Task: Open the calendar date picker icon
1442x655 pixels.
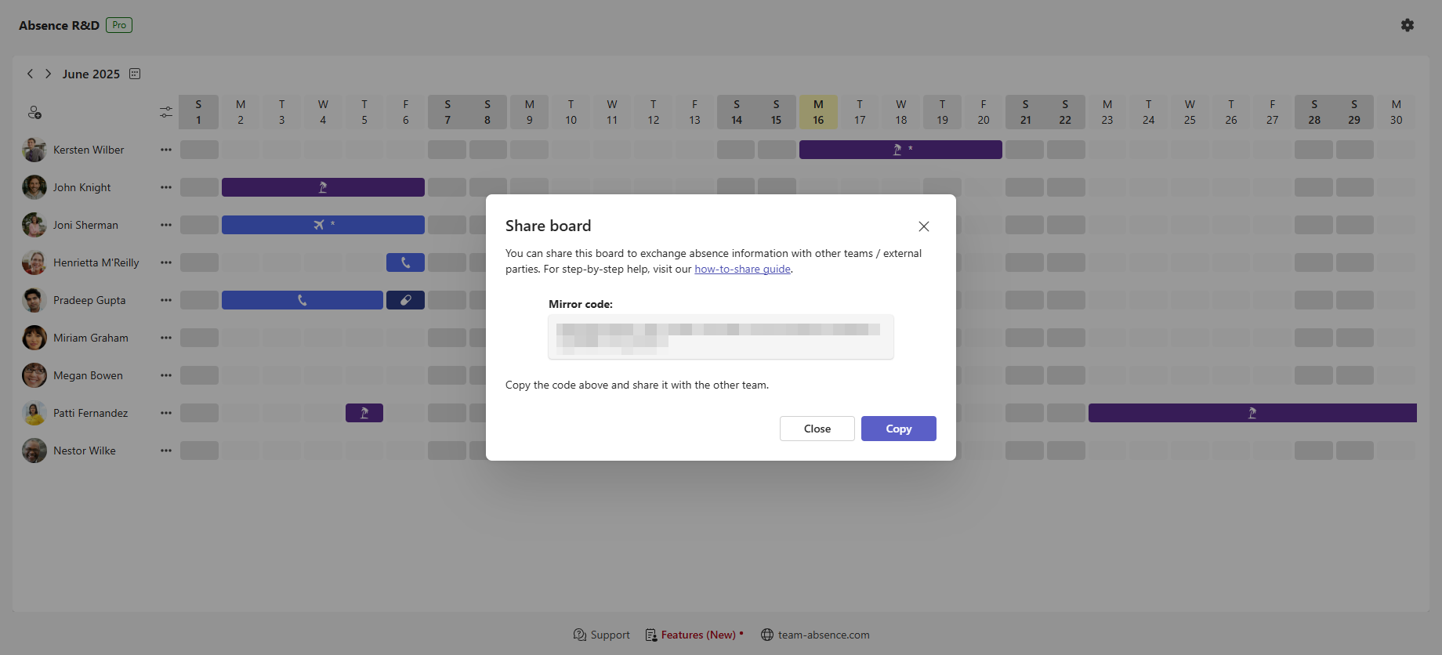Action: [x=135, y=74]
